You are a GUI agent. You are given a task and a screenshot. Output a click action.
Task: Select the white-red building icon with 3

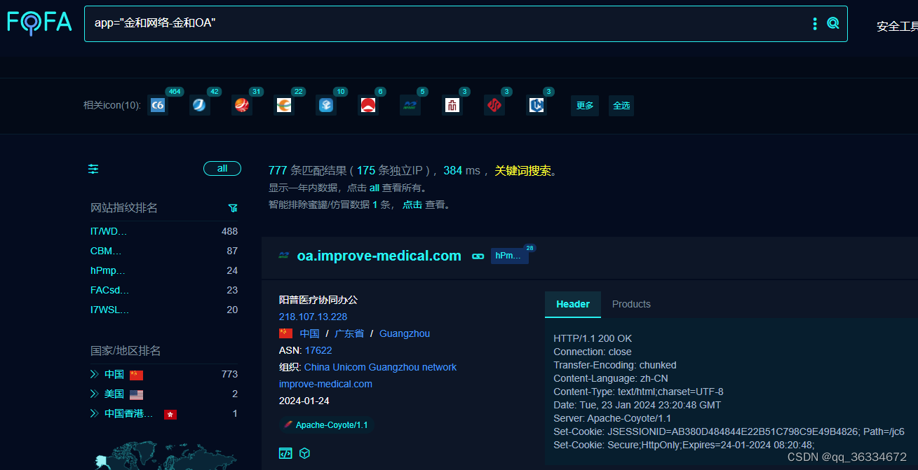452,106
